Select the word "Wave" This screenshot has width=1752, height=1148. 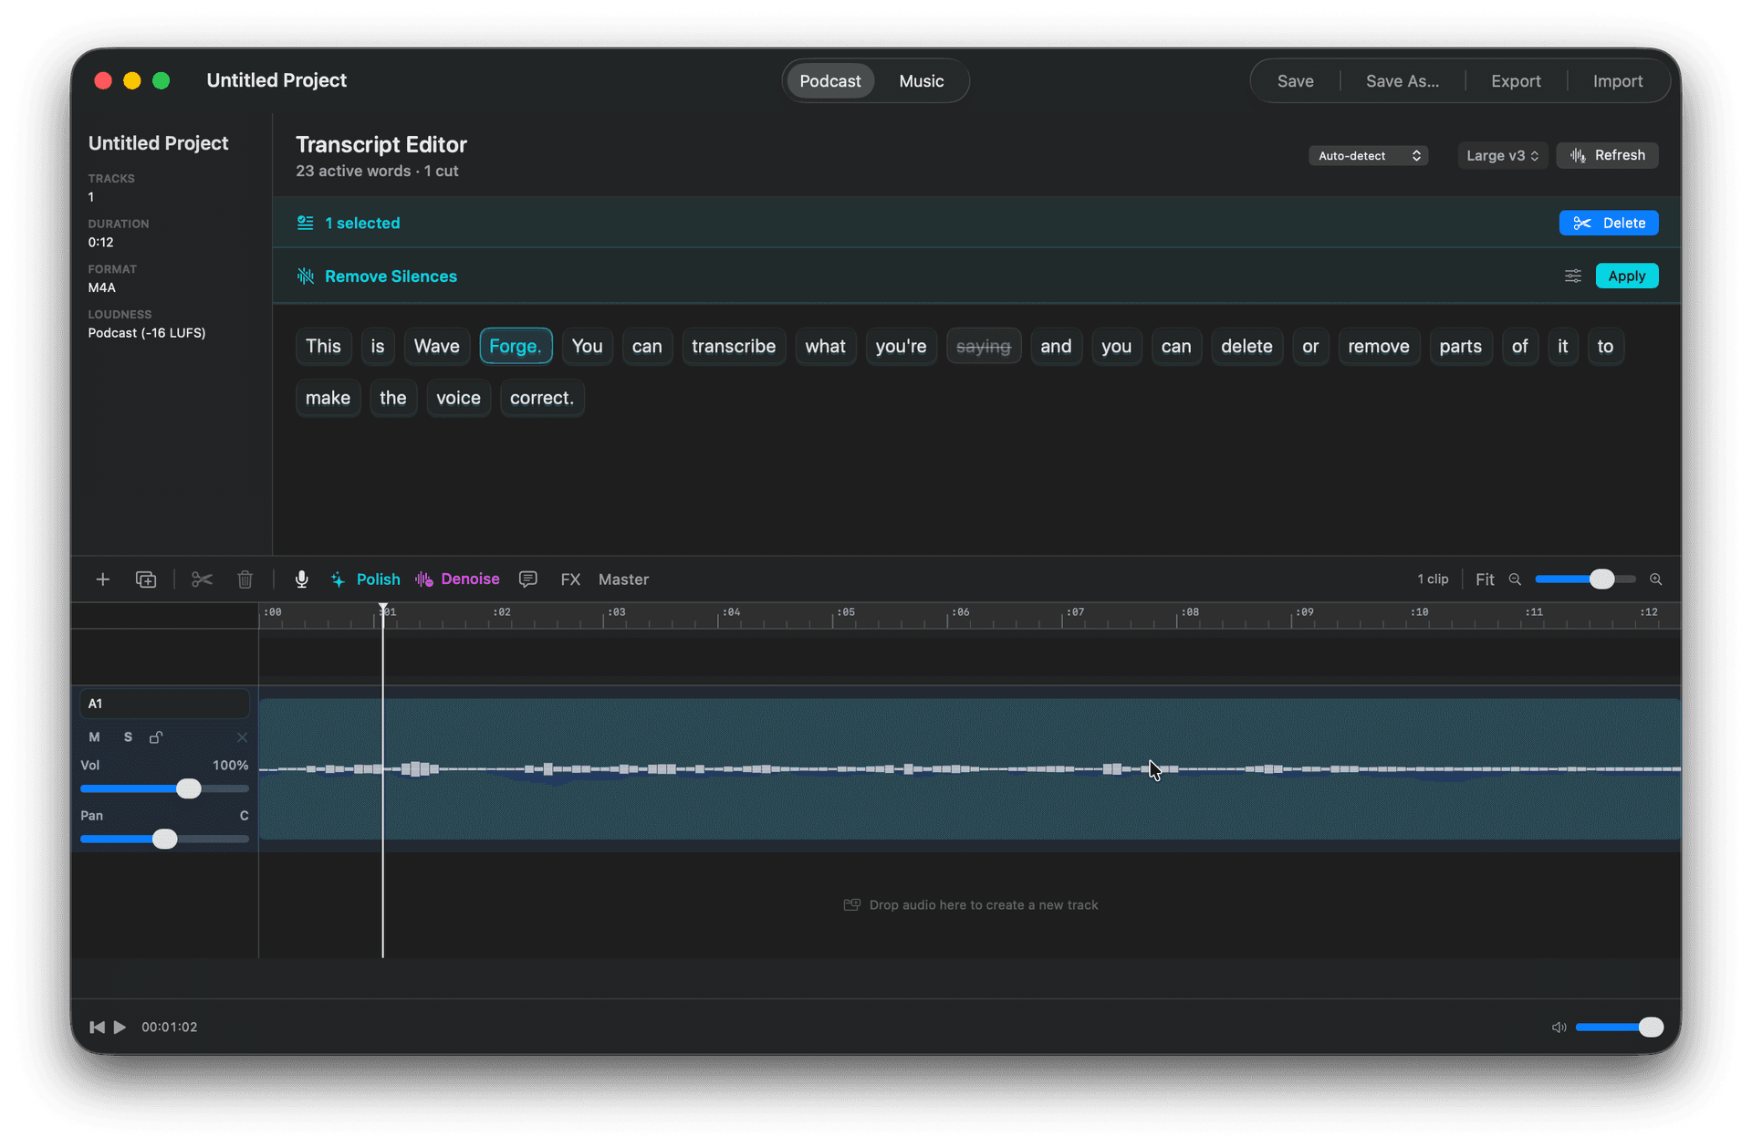point(437,347)
